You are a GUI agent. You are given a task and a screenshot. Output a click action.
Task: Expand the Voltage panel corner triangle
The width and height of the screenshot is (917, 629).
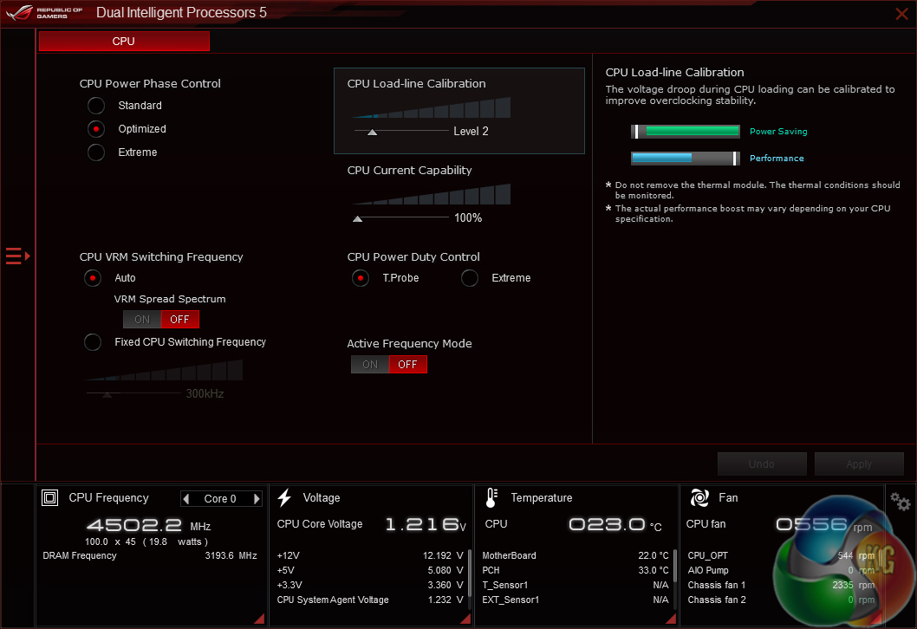pyautogui.click(x=465, y=618)
